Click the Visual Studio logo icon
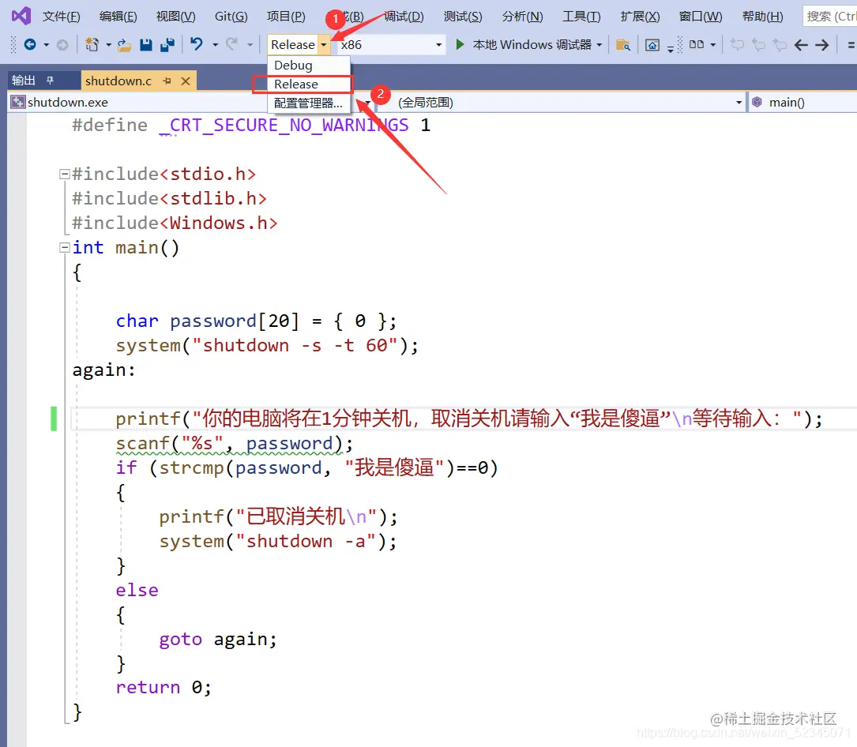 [21, 16]
